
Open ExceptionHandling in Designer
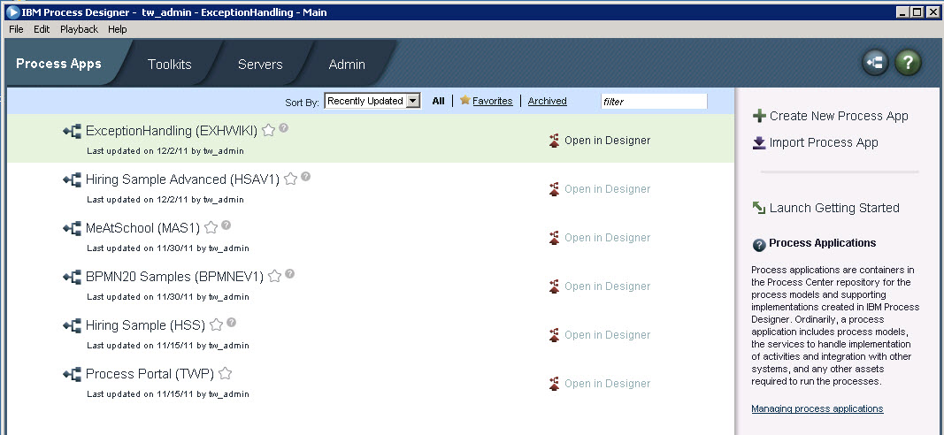(x=606, y=141)
